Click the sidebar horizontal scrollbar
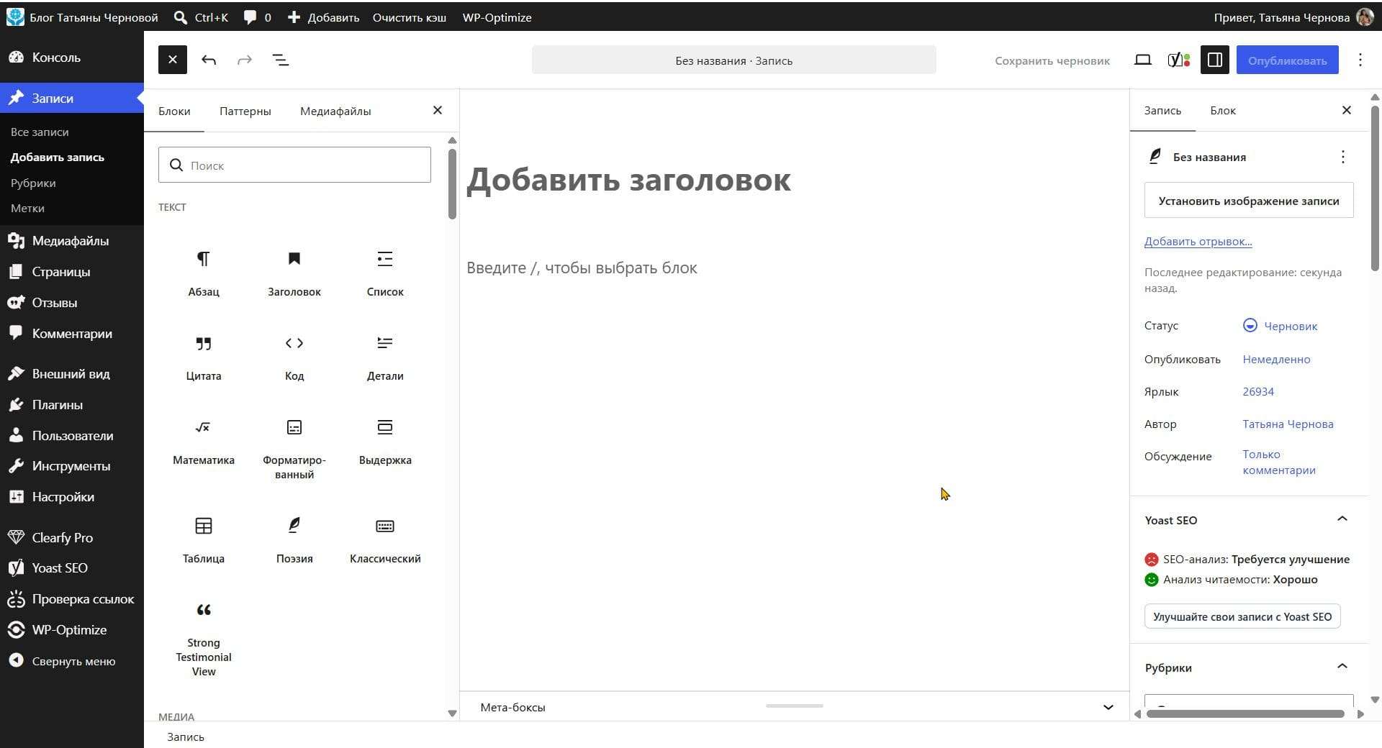The image size is (1382, 748). click(1245, 714)
